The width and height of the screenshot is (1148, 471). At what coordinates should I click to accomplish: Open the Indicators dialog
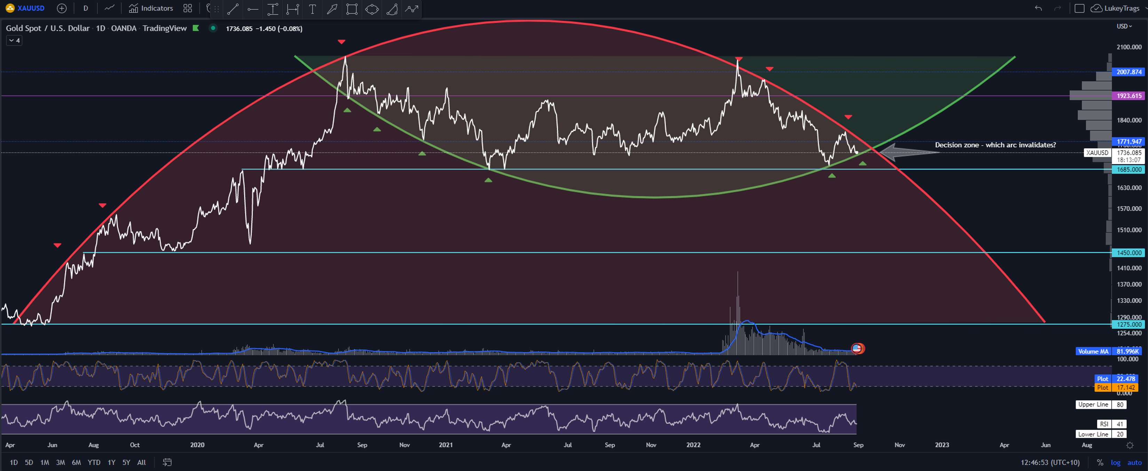click(151, 8)
